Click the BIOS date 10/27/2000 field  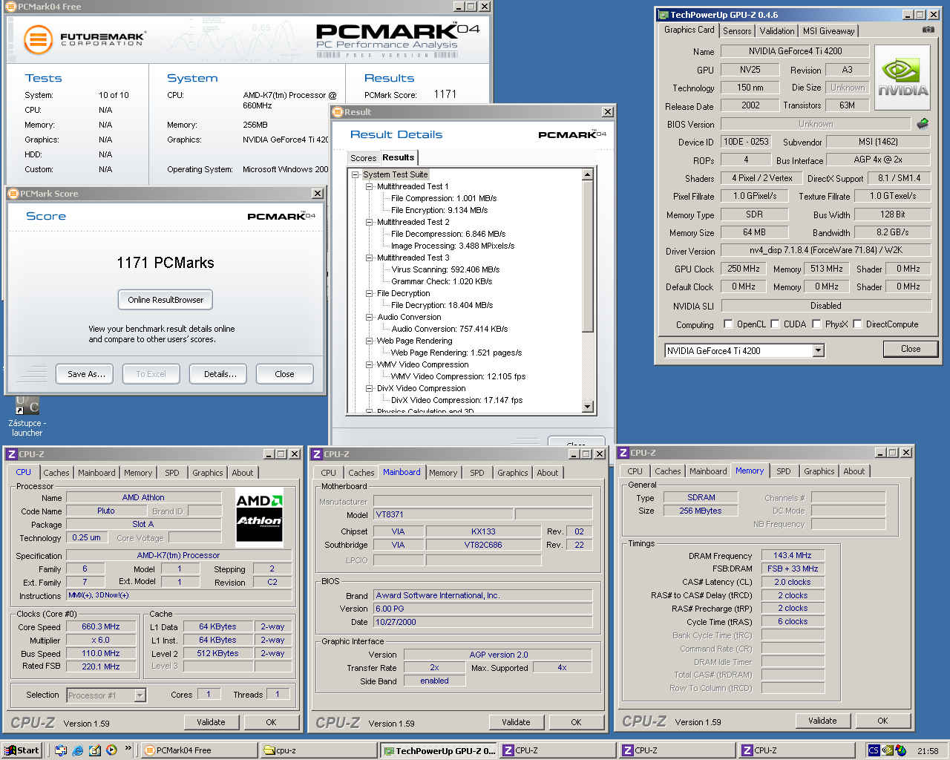point(483,622)
